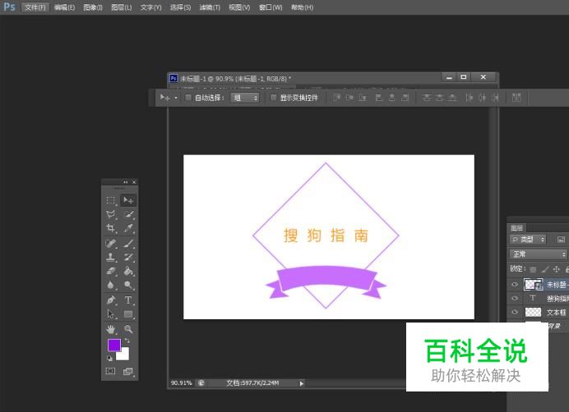Open the 选择(S) menu
Screen dimensions: 569x412
(x=180, y=7)
